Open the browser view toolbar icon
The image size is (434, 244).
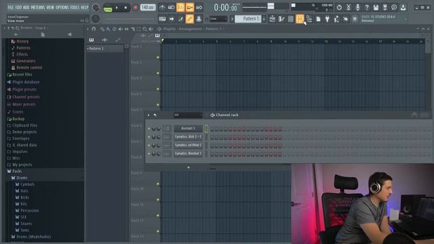309,19
